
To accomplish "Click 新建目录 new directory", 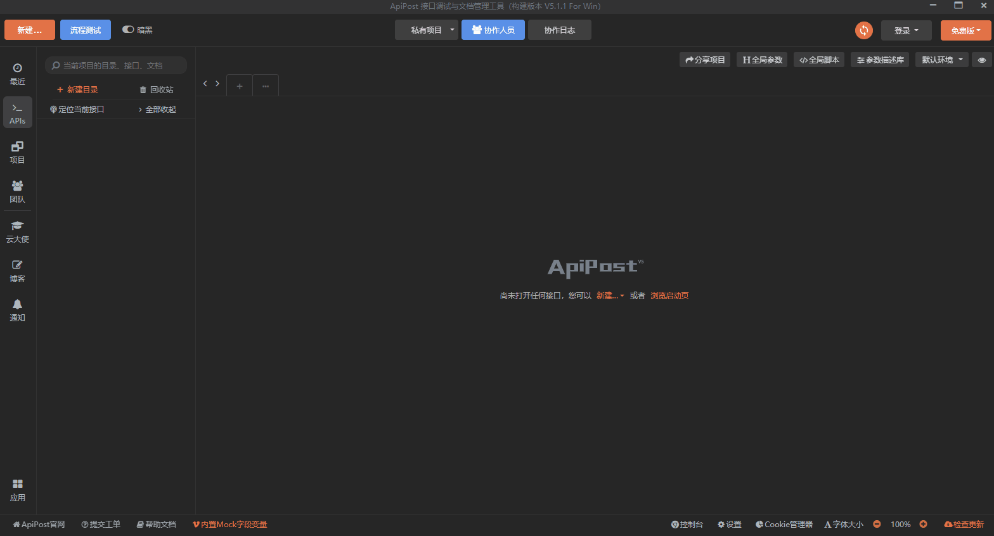I will [x=77, y=90].
